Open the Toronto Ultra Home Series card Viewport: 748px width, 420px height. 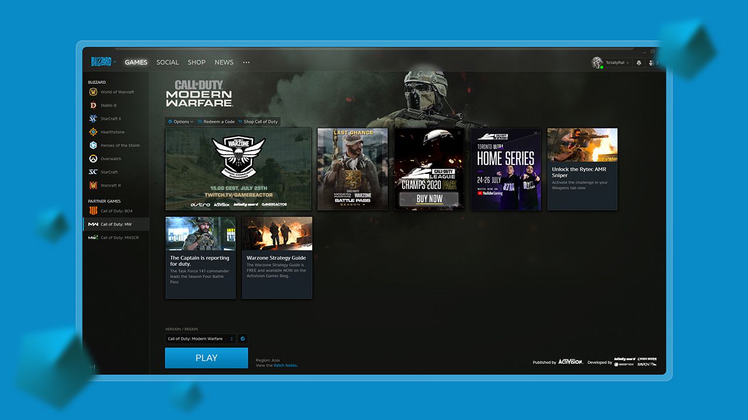coord(506,169)
